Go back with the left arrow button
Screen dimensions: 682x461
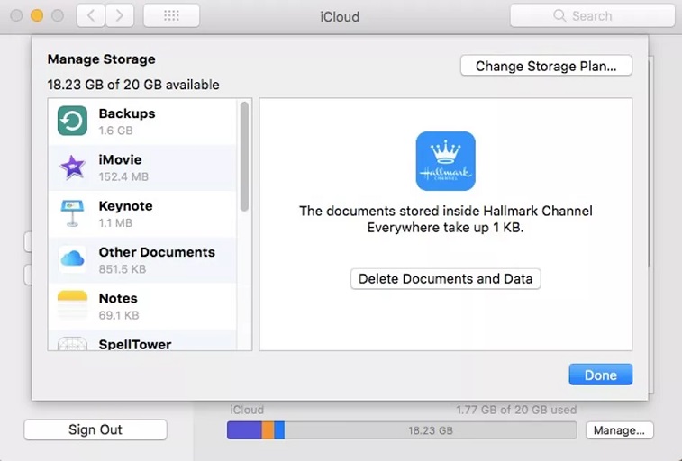click(x=90, y=16)
